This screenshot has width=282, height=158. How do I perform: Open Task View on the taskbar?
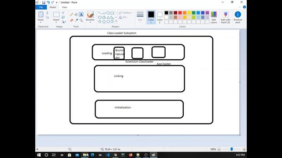(x=54, y=155)
